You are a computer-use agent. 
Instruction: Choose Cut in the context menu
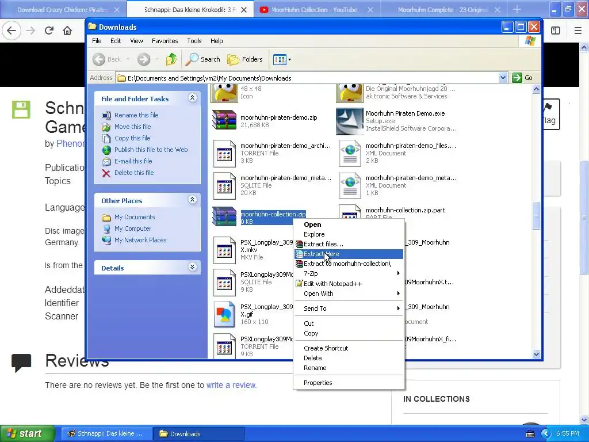349,323
